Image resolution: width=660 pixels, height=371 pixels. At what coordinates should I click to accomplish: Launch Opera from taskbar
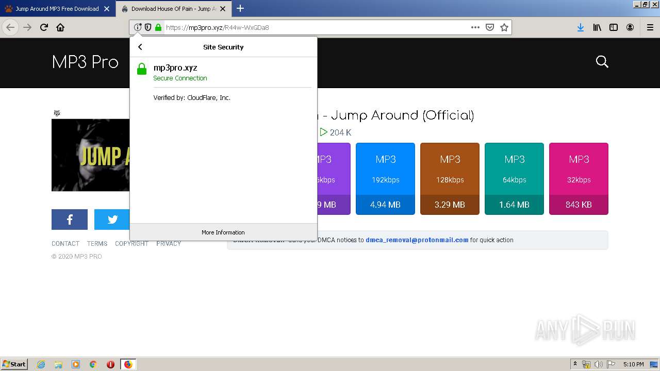(110, 364)
